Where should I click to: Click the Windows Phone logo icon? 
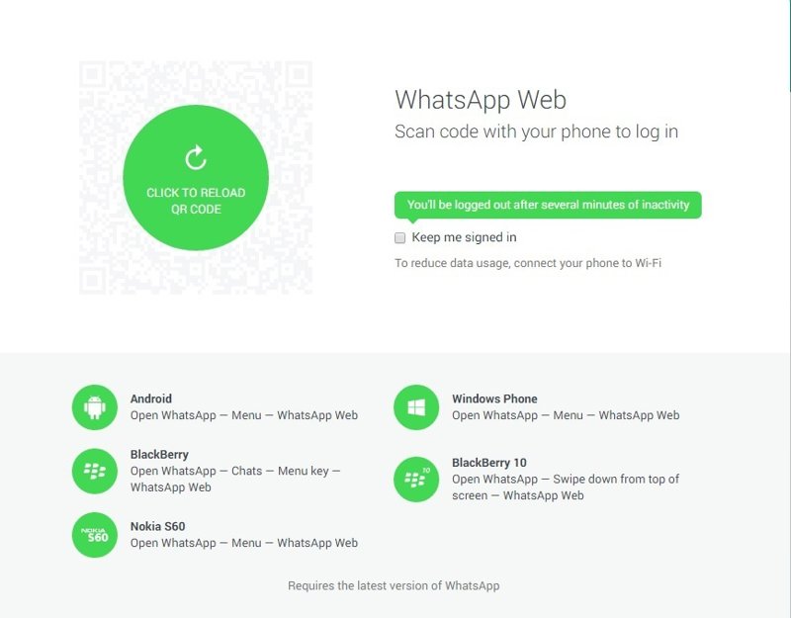(416, 407)
